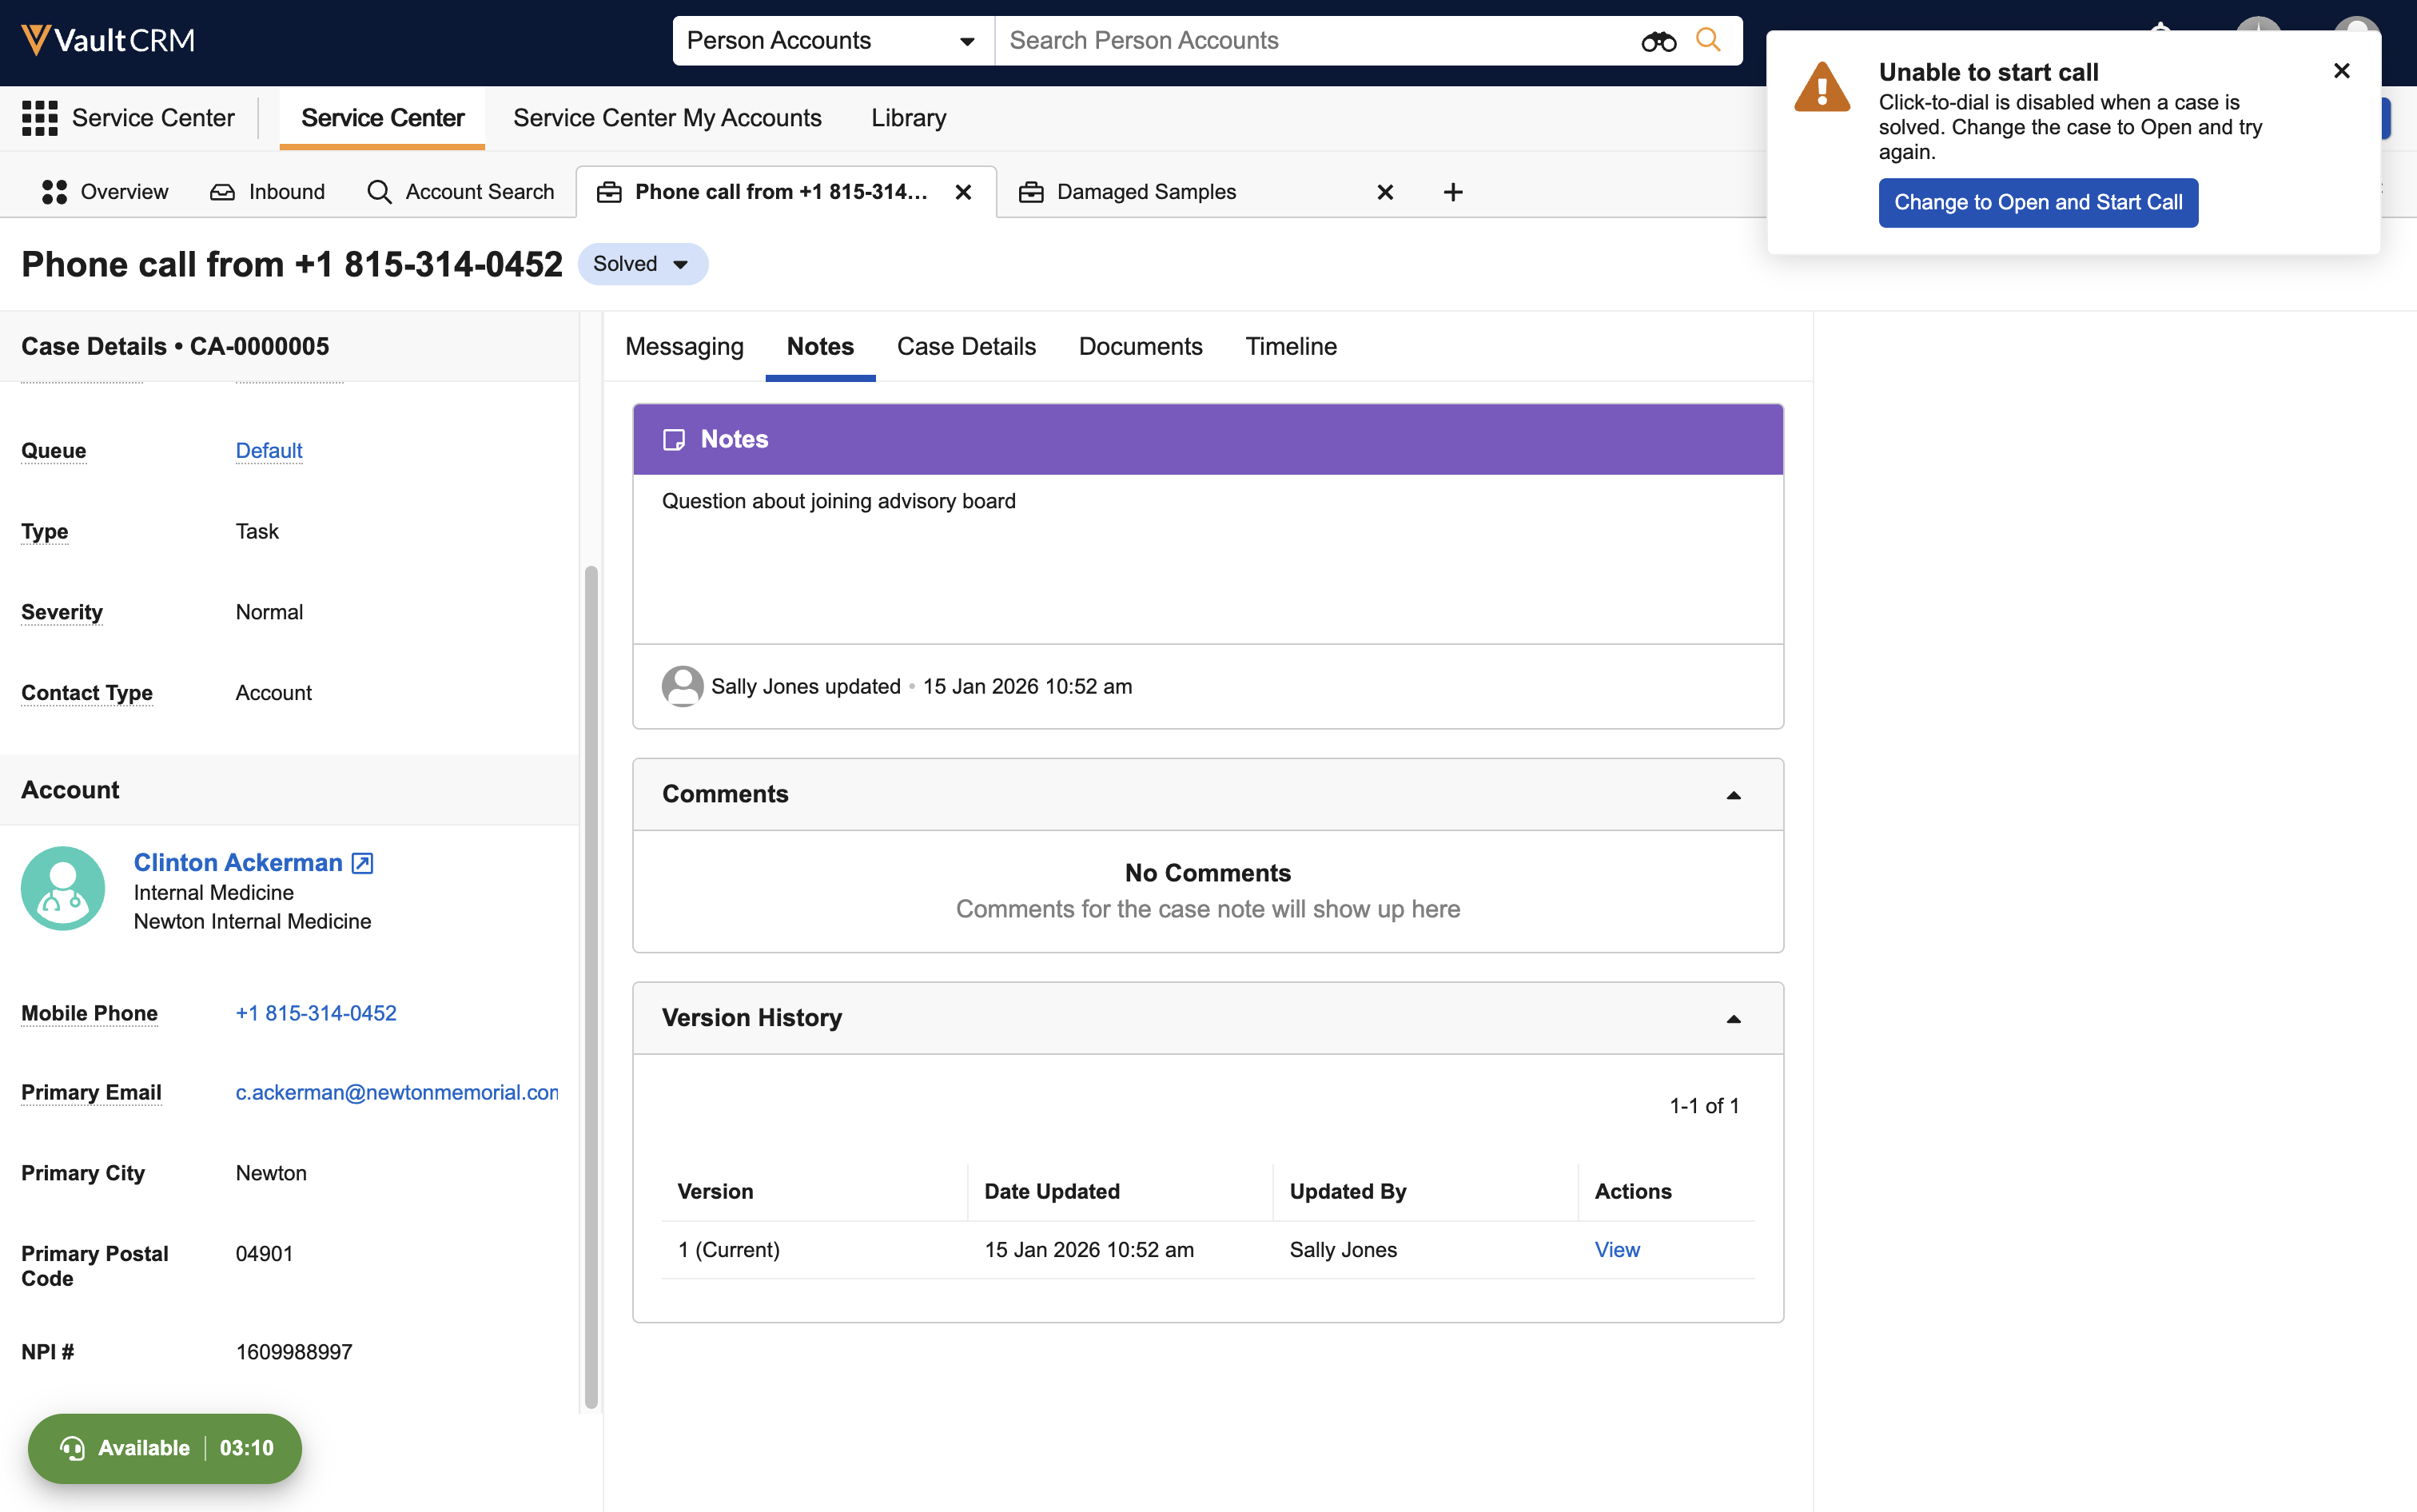
Task: Click Change to Open and Start Call
Action: point(2037,203)
